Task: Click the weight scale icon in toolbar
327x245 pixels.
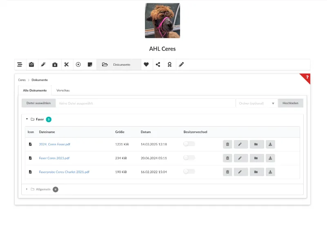Action: click(31, 65)
